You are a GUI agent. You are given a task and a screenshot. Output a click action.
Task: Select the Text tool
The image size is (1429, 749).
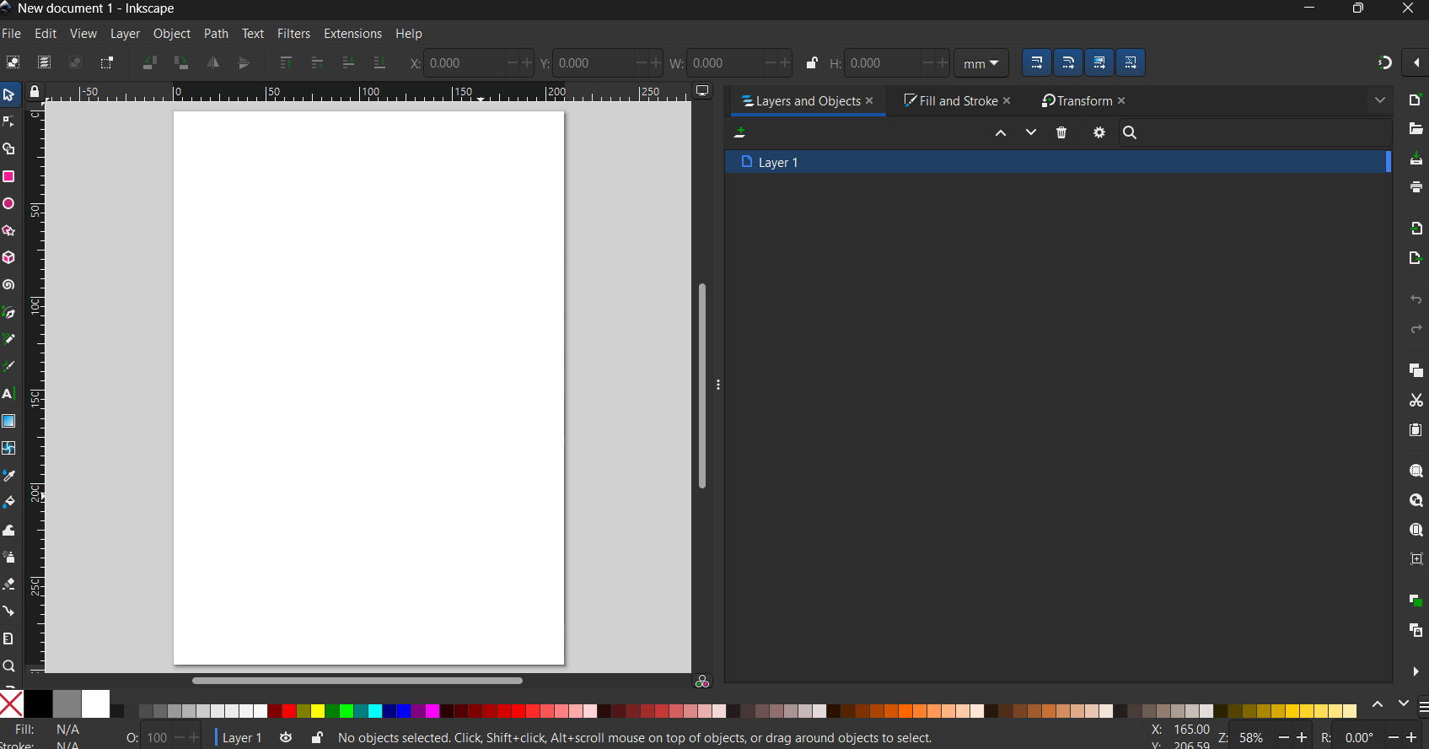(x=9, y=394)
